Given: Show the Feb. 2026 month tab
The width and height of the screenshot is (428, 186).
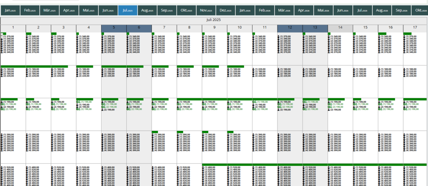Looking at the screenshot, I should tap(265, 10).
